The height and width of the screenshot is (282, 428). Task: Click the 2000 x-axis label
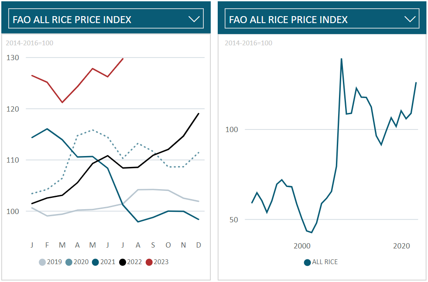coord(302,246)
